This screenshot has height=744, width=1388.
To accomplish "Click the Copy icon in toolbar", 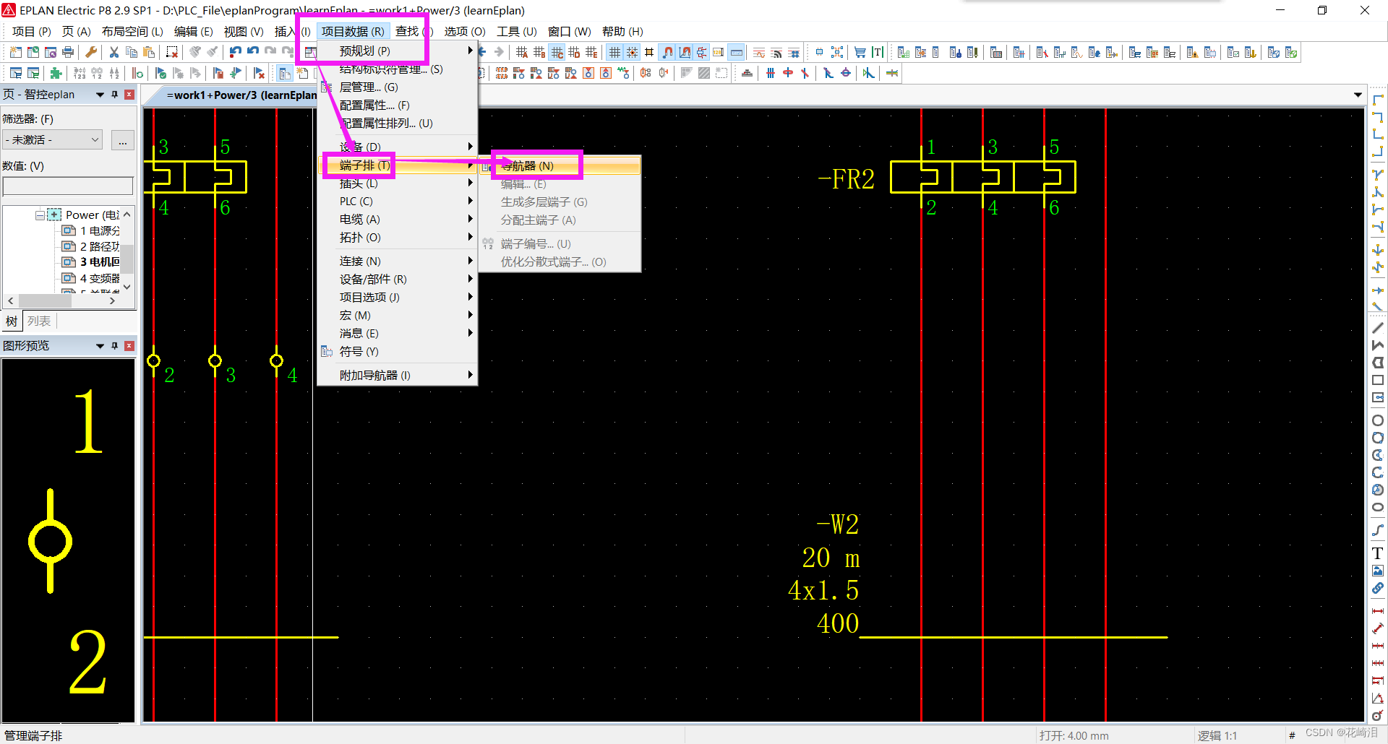I will [x=132, y=52].
